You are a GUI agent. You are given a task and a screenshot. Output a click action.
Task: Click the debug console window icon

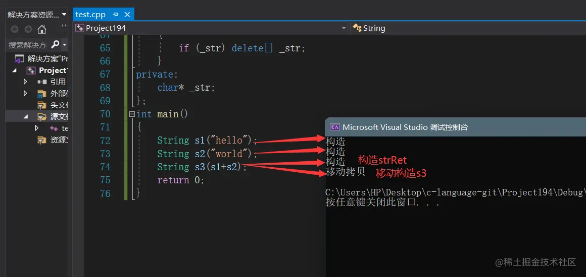coord(334,127)
